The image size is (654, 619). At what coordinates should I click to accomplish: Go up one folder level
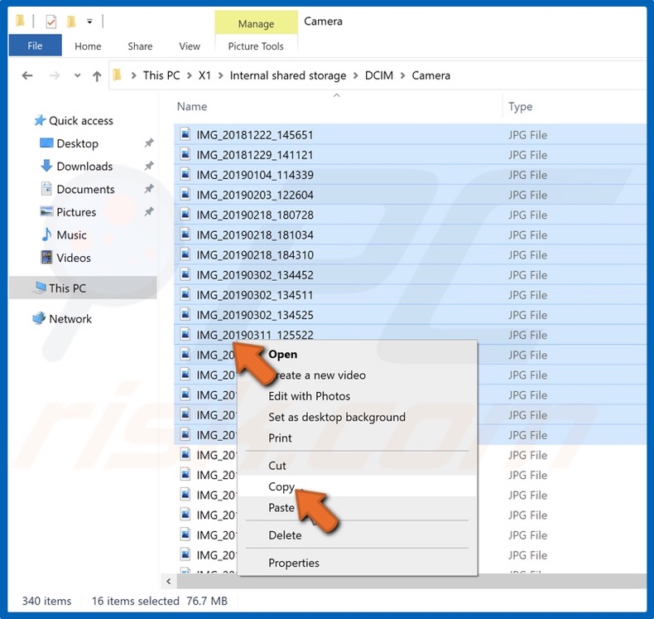coord(97,76)
